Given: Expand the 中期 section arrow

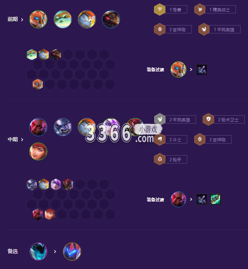Looking at the screenshot, I should pos(22,140).
